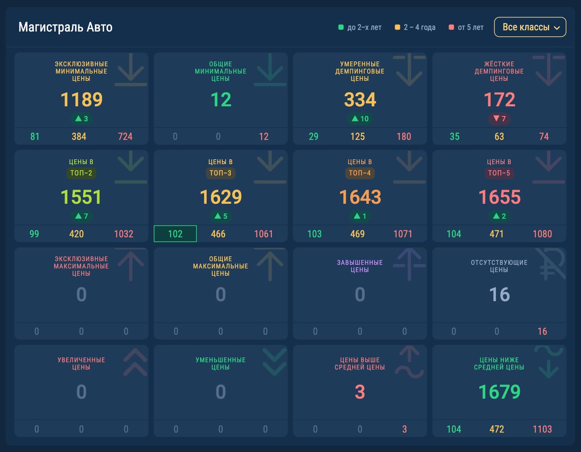Viewport: 581px width, 452px height.
Task: Click the ▼7 change badge under 172
Action: 499,119
